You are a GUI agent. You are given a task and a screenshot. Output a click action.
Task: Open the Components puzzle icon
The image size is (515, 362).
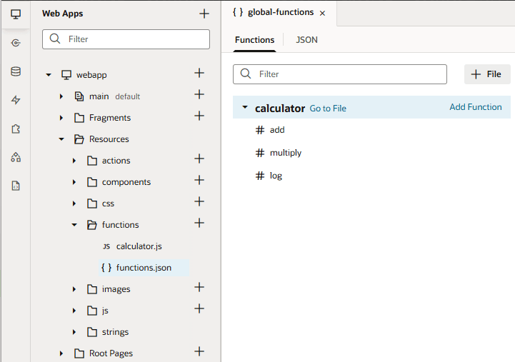[x=16, y=129]
